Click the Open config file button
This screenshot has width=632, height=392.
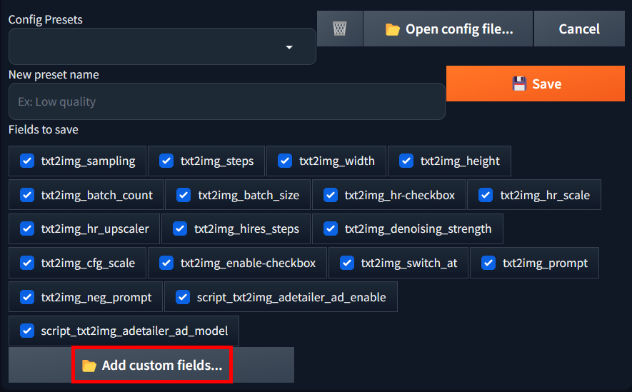[448, 29]
